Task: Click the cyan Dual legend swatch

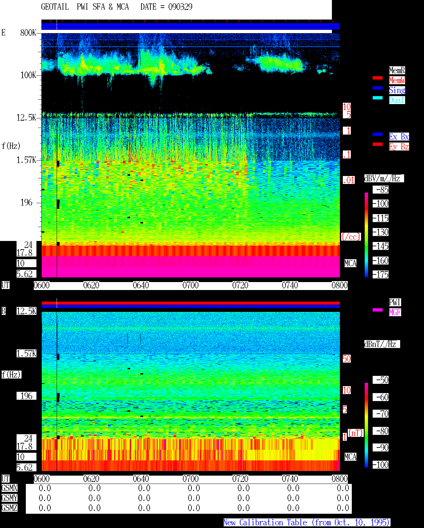Action: 378,98
